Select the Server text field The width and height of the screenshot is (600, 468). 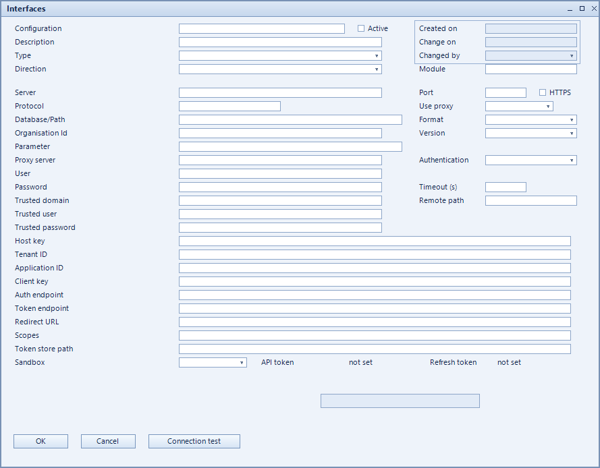pos(280,92)
